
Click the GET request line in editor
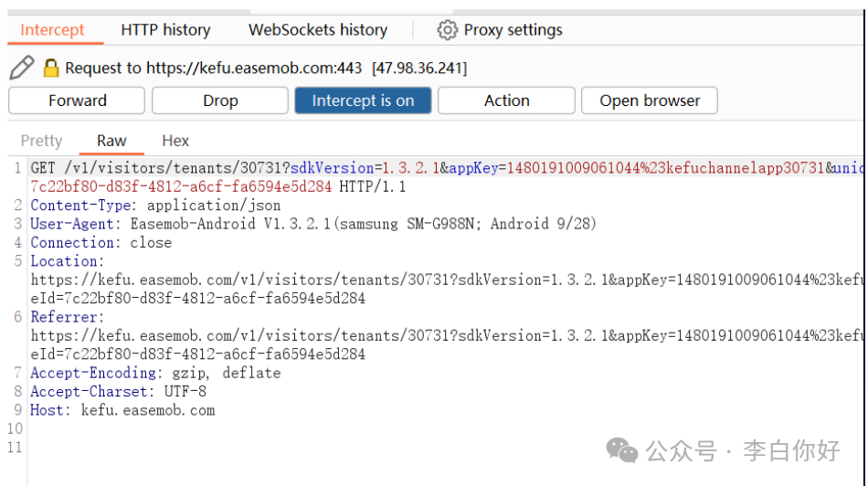click(x=446, y=177)
